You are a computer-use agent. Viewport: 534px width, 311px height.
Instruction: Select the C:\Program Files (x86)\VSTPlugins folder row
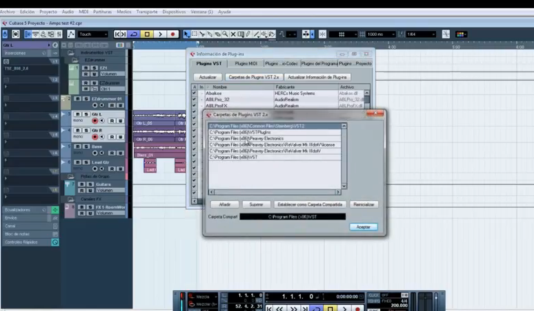(x=275, y=132)
